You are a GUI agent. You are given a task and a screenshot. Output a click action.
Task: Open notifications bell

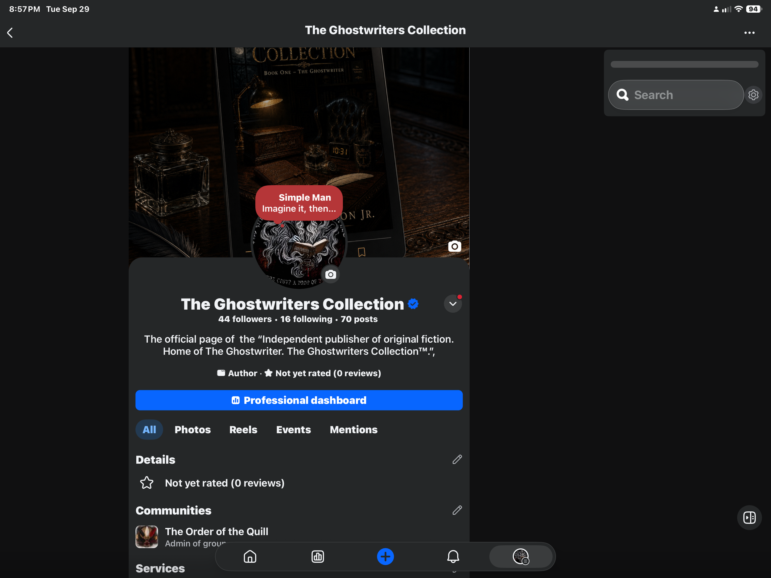(453, 557)
